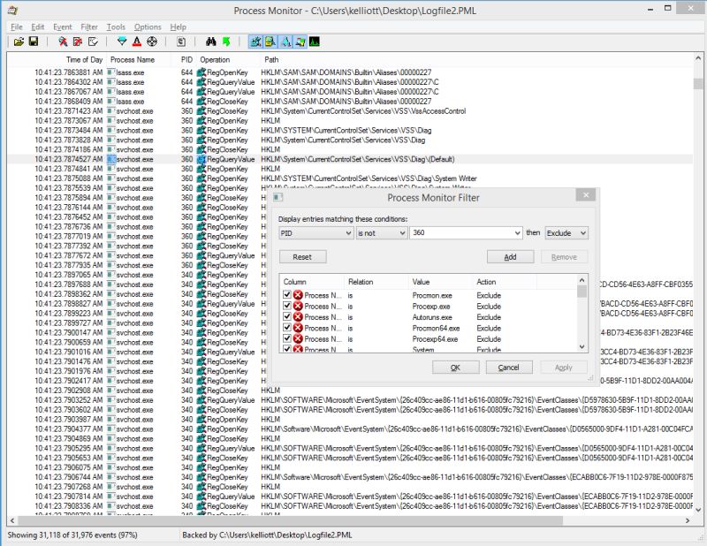
Task: Open the Find binoculars icon
Action: pos(210,42)
